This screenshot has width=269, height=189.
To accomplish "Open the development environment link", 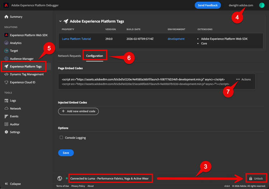I will [x=176, y=39].
